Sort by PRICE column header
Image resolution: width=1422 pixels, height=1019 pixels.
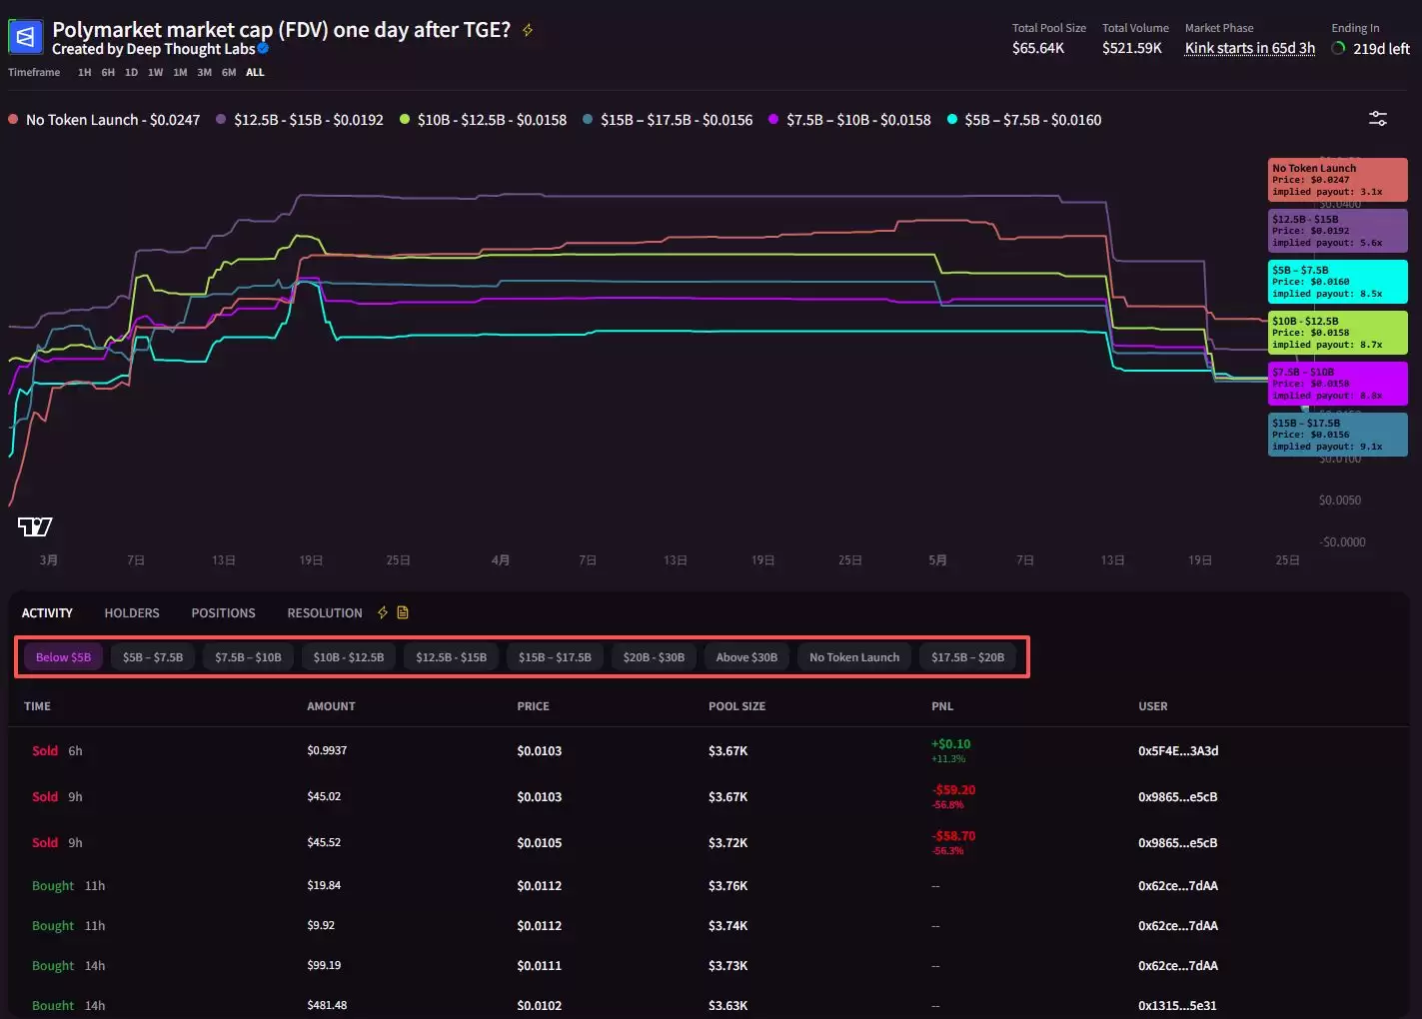533,706
